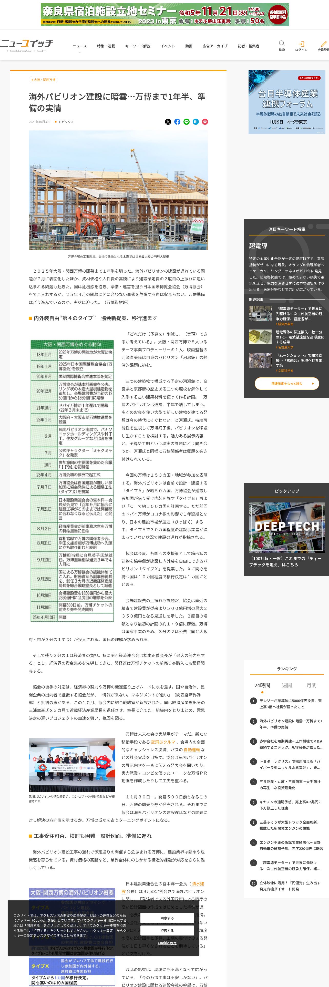Open ranking 8 エンジン不正の訴訟 日野 article
Viewport: 329px width, 987px height.
point(291,846)
